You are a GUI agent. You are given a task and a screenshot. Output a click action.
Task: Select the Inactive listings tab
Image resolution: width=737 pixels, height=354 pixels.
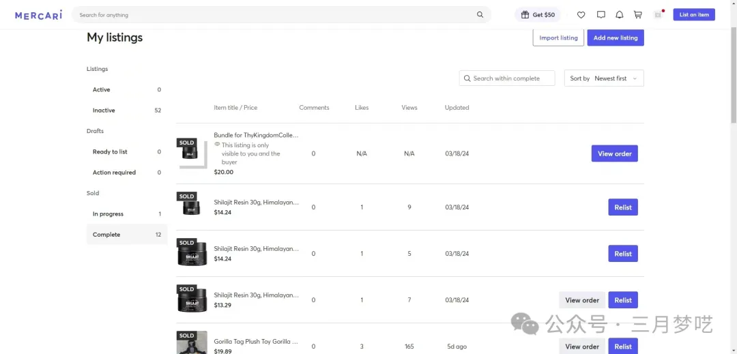(x=127, y=110)
